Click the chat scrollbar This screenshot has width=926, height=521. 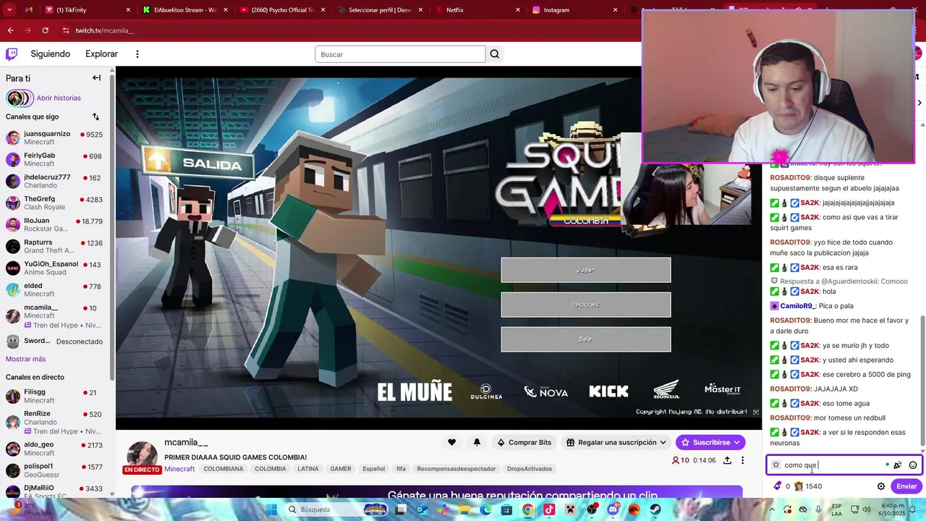922,381
